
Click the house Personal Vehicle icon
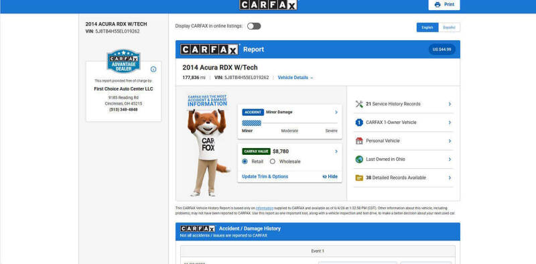coord(359,141)
